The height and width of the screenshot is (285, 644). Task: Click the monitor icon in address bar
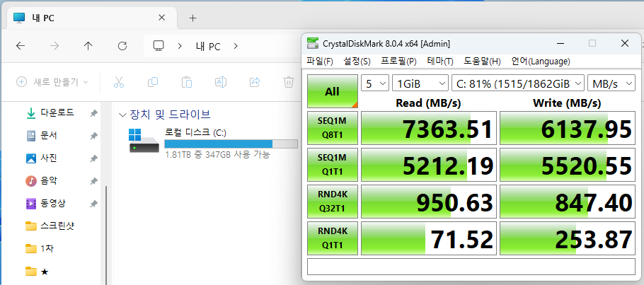[x=159, y=46]
